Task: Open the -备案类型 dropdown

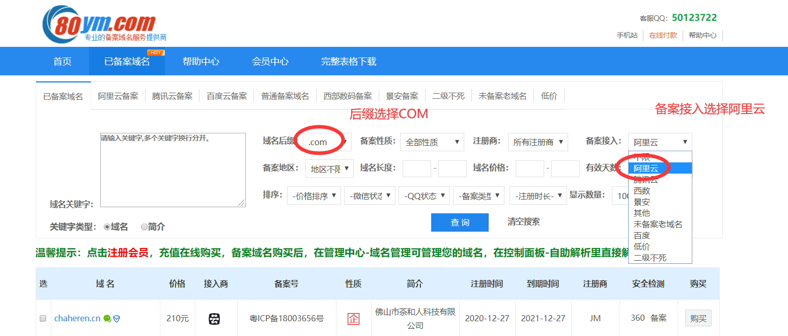Action: click(479, 195)
